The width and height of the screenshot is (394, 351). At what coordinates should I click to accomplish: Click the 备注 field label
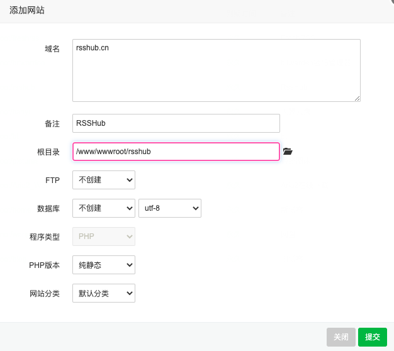click(52, 124)
